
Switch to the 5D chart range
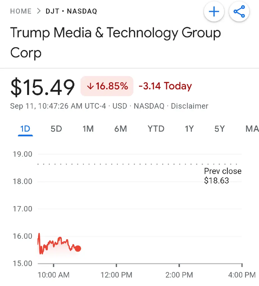[56, 129]
